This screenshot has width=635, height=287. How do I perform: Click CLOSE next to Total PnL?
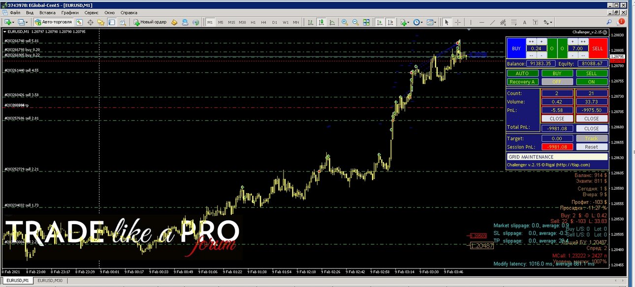[591, 128]
